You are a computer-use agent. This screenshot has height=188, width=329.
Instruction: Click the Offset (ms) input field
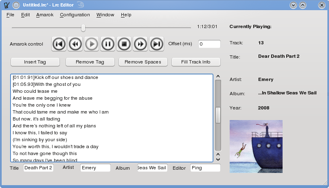coord(209,44)
